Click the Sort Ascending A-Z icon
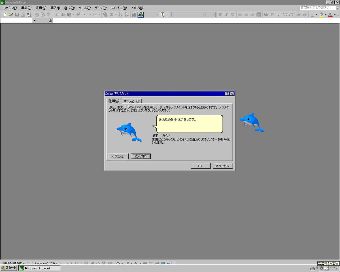Image resolution: width=340 pixels, height=272 pixels. coord(120,14)
